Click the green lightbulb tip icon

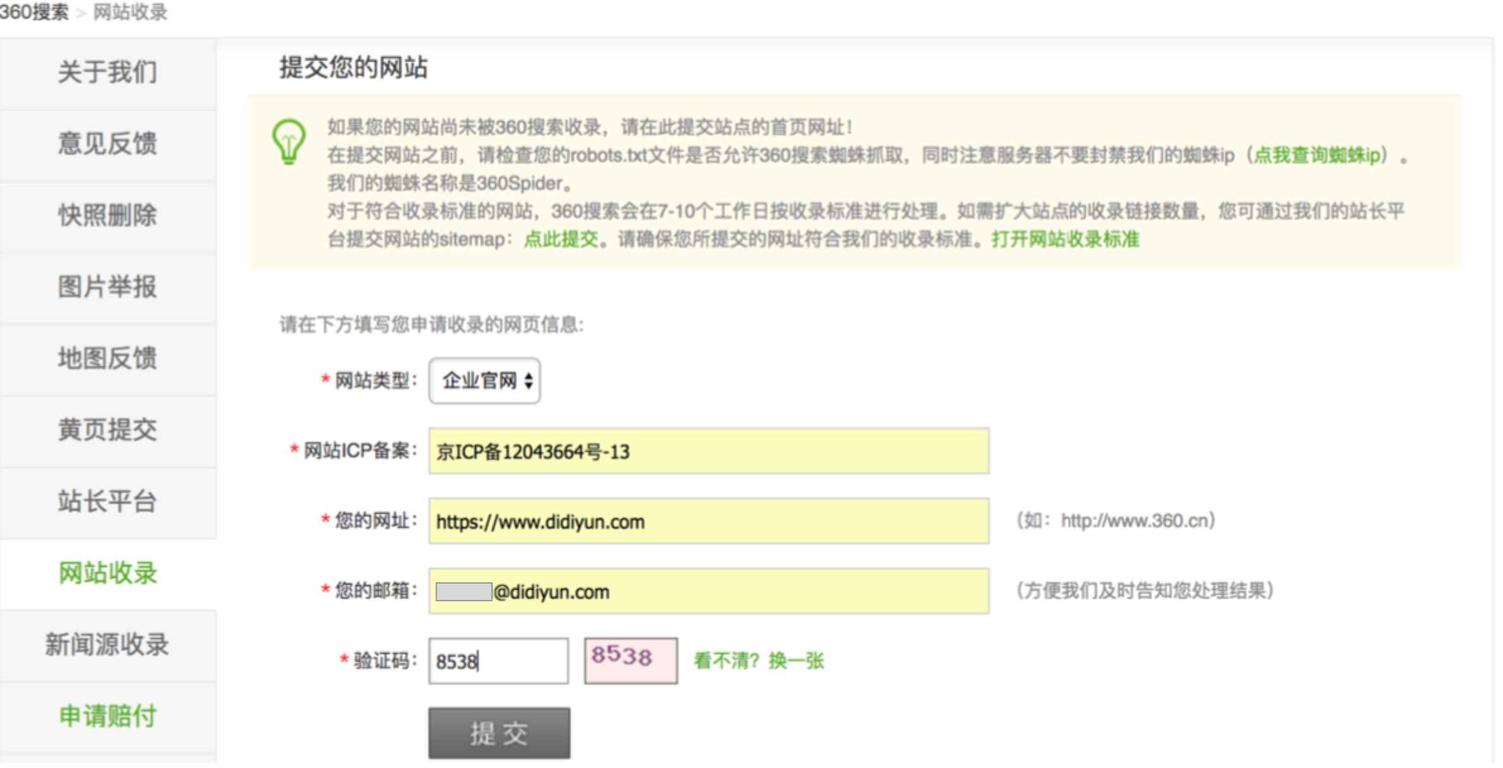pyautogui.click(x=289, y=142)
